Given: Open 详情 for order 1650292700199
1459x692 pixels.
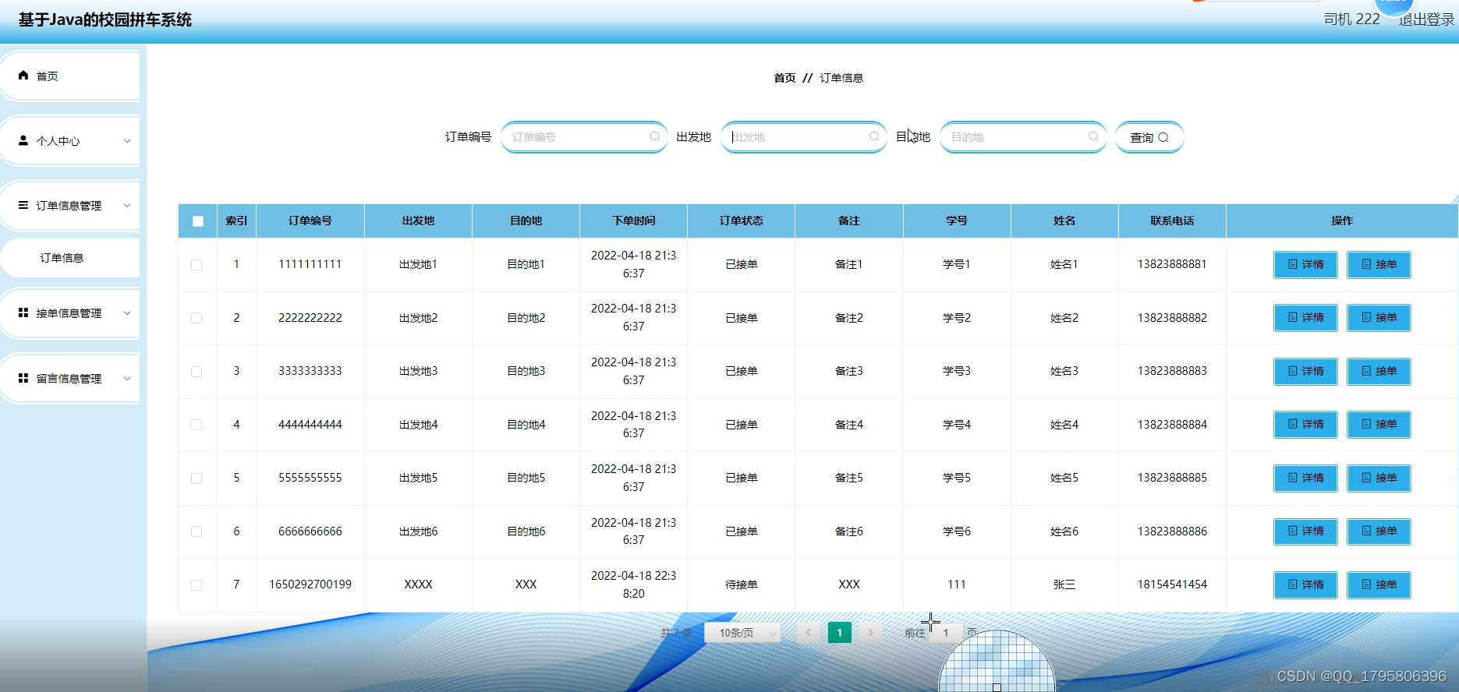Looking at the screenshot, I should [1305, 585].
